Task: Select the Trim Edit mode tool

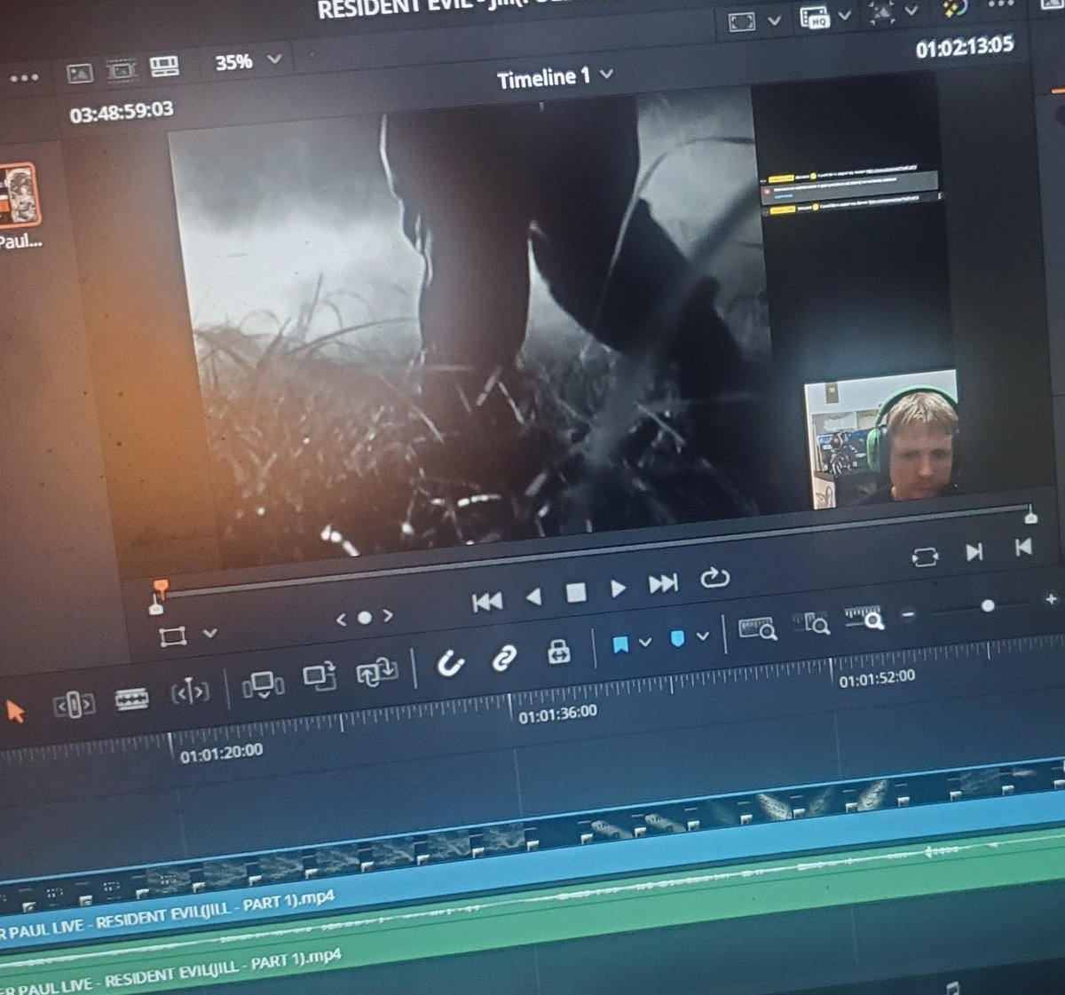Action: point(75,706)
